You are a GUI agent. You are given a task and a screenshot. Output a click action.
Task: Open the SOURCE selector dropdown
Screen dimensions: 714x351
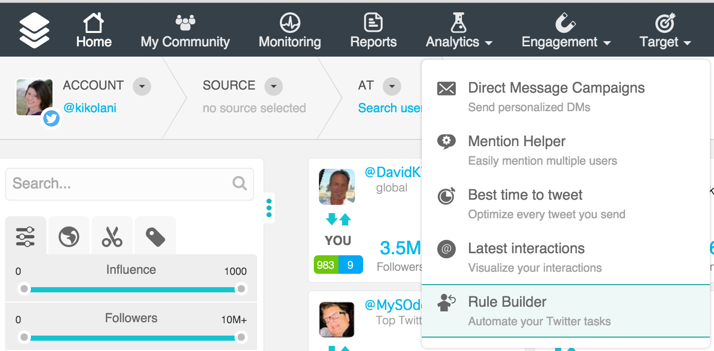point(273,86)
